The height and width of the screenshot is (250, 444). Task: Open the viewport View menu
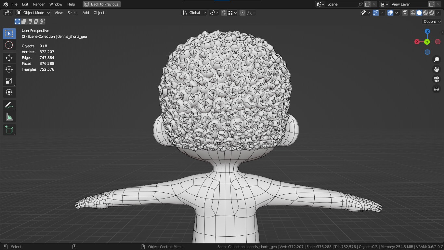[x=59, y=13]
